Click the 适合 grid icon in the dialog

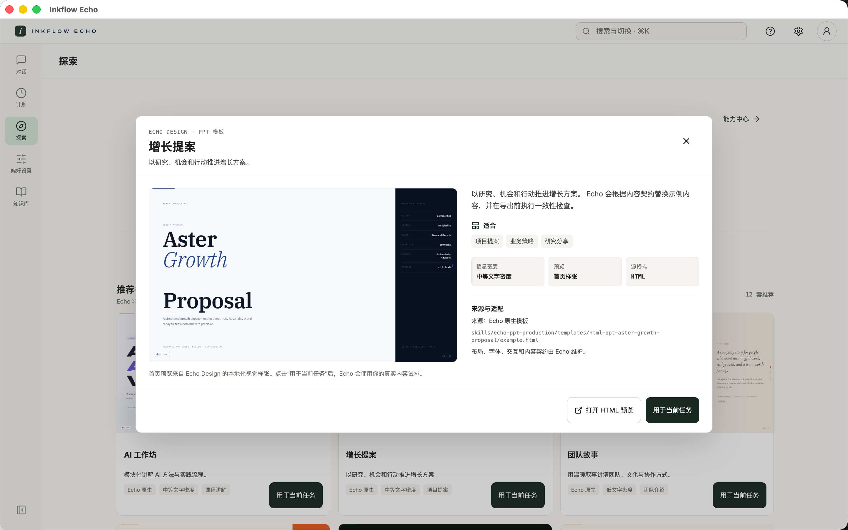tap(475, 226)
